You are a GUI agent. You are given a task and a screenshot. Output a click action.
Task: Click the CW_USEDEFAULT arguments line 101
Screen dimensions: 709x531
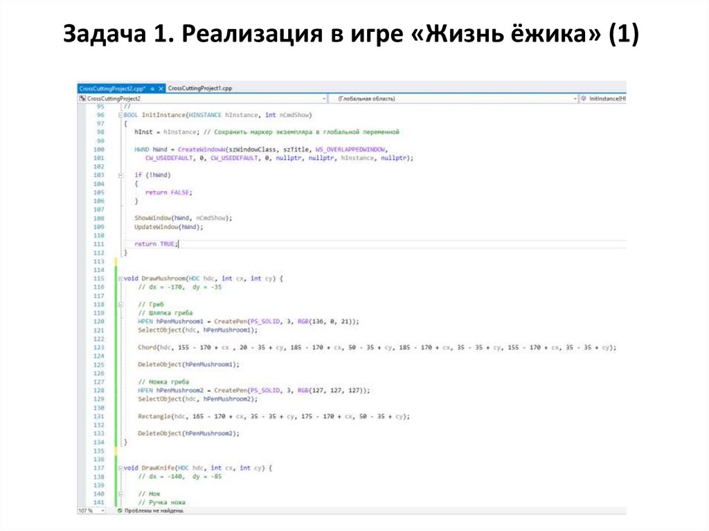pyautogui.click(x=279, y=158)
